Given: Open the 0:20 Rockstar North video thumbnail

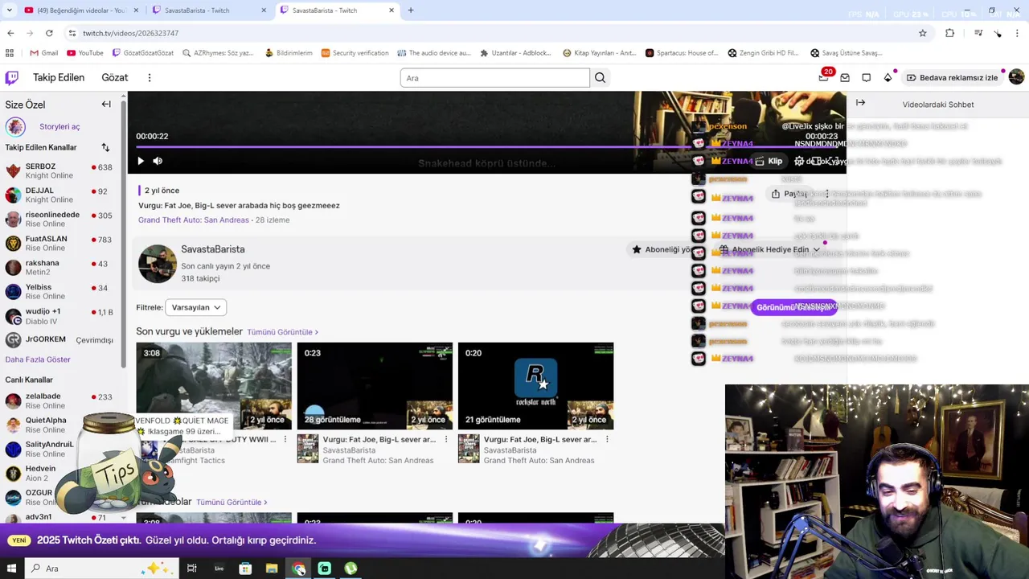Looking at the screenshot, I should 535,386.
